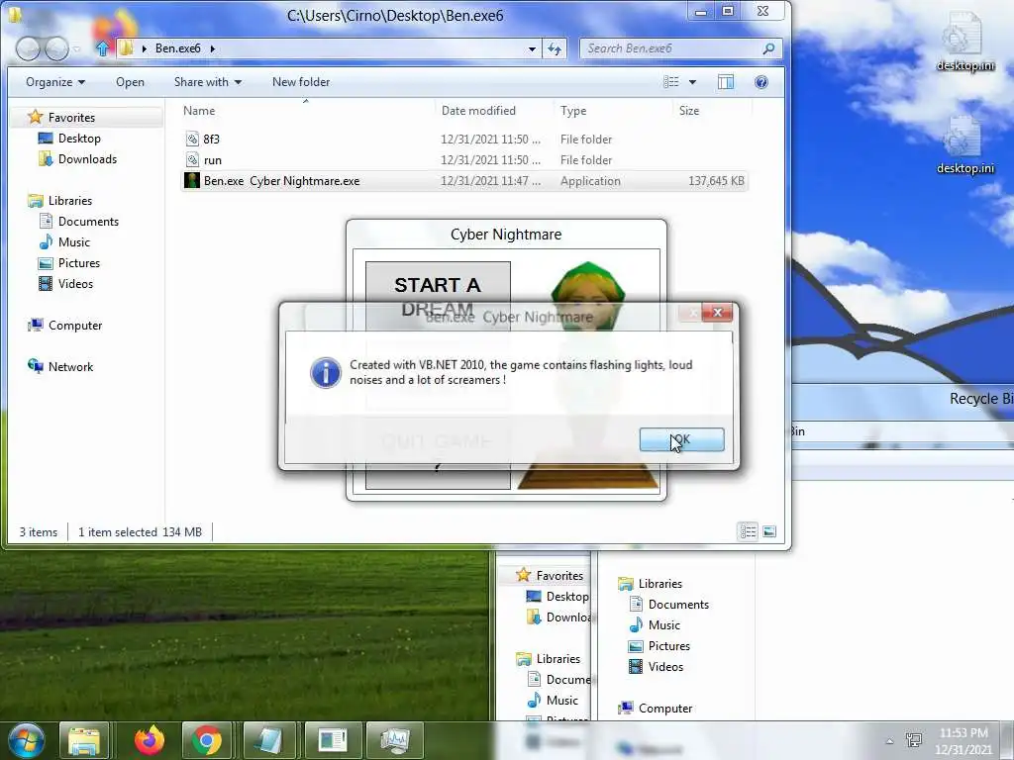Image resolution: width=1014 pixels, height=760 pixels.
Task: Sort by the Name column header
Action: (199, 111)
